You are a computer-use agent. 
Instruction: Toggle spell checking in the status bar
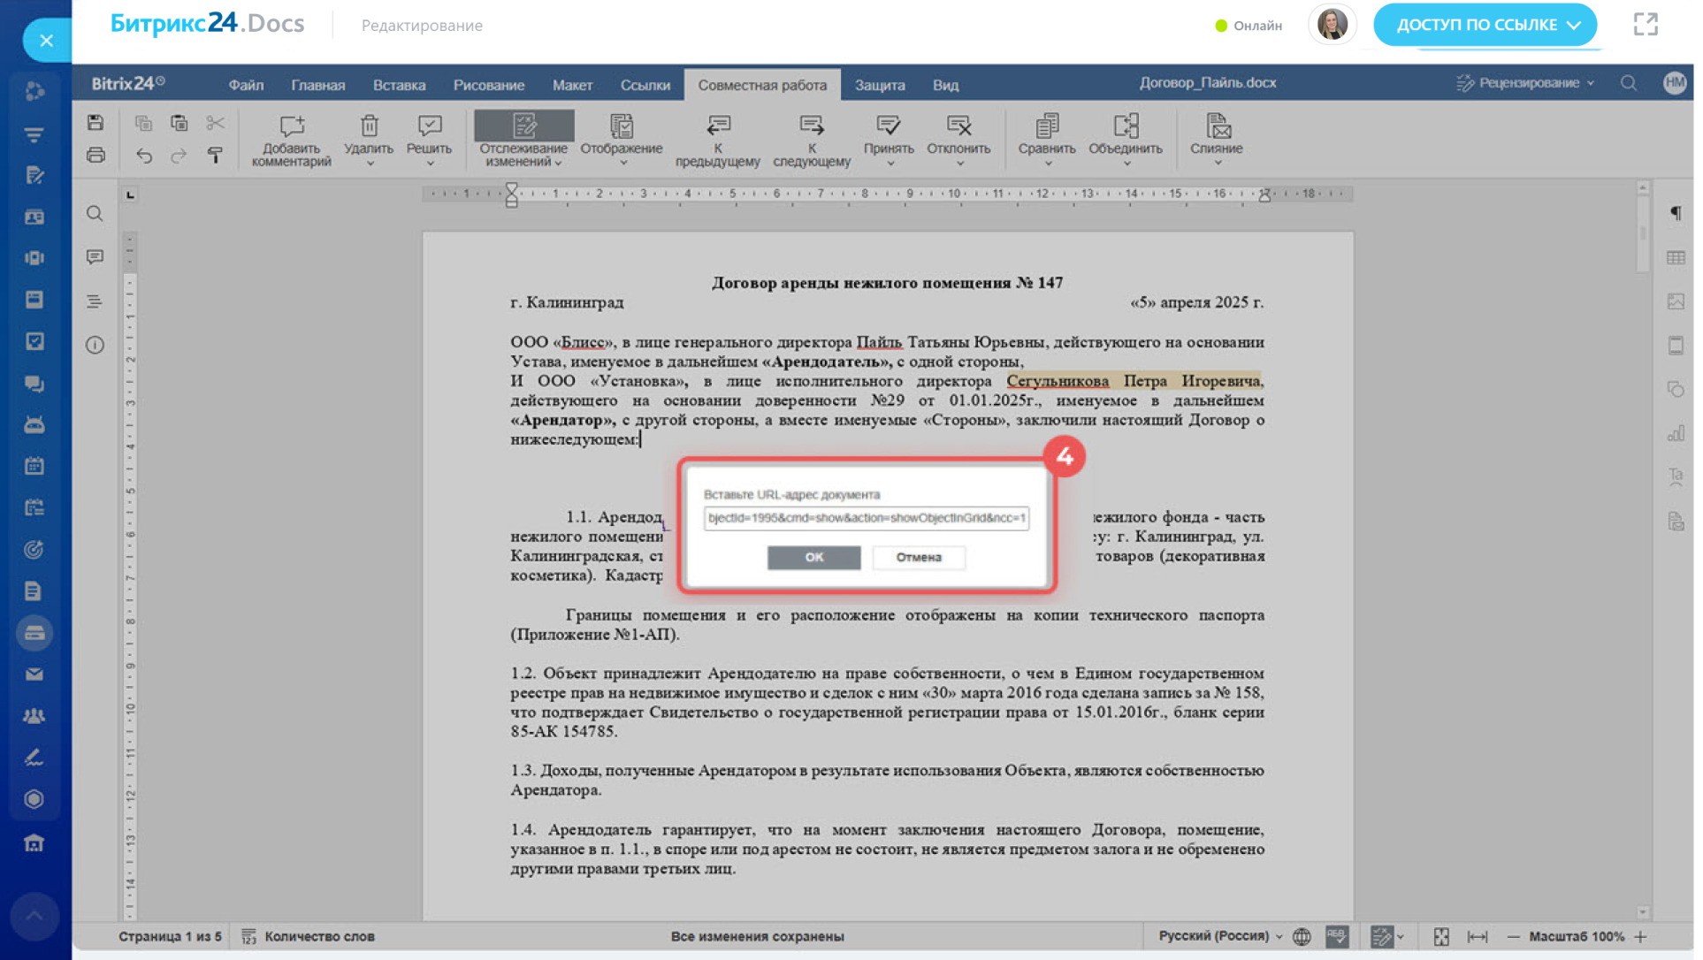(x=1337, y=936)
